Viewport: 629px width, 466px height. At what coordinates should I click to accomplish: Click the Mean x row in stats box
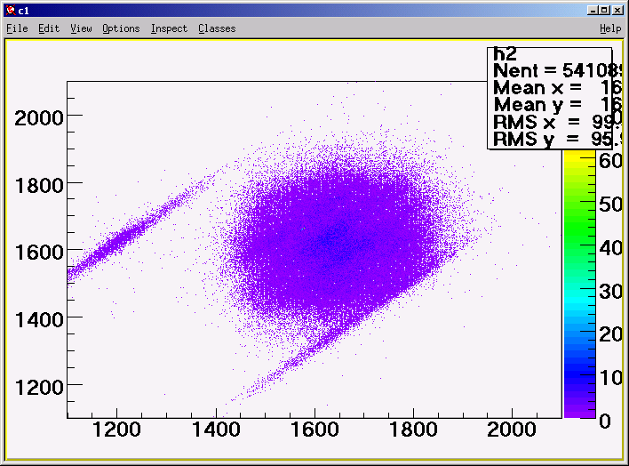coord(558,87)
